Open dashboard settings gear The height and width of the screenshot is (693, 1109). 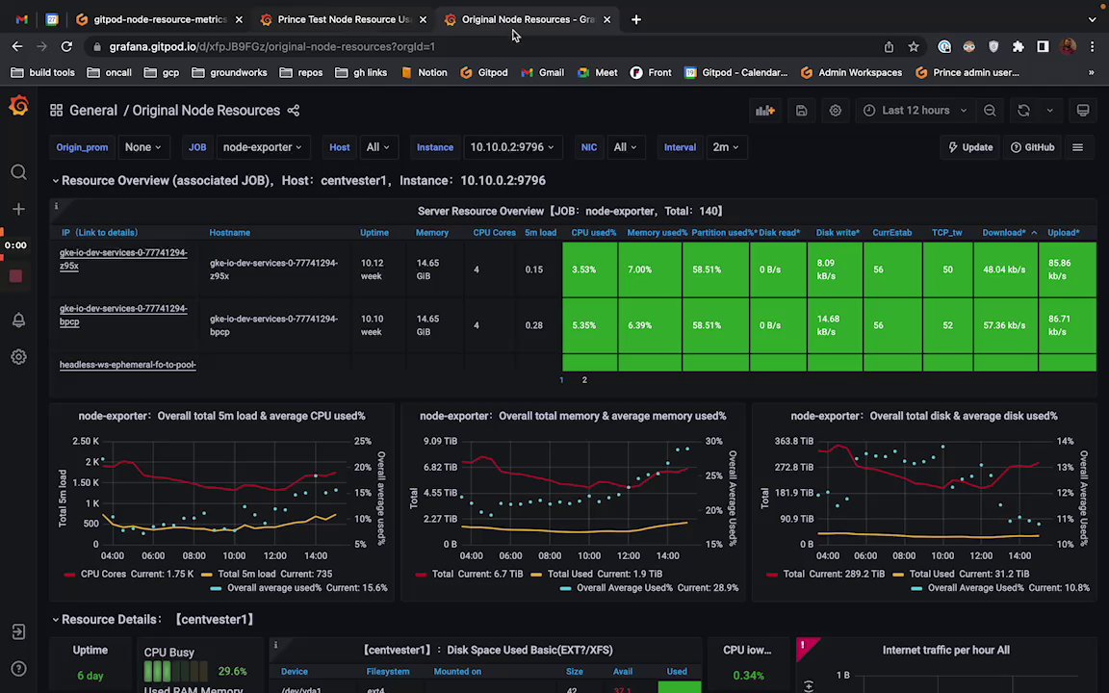click(x=836, y=111)
